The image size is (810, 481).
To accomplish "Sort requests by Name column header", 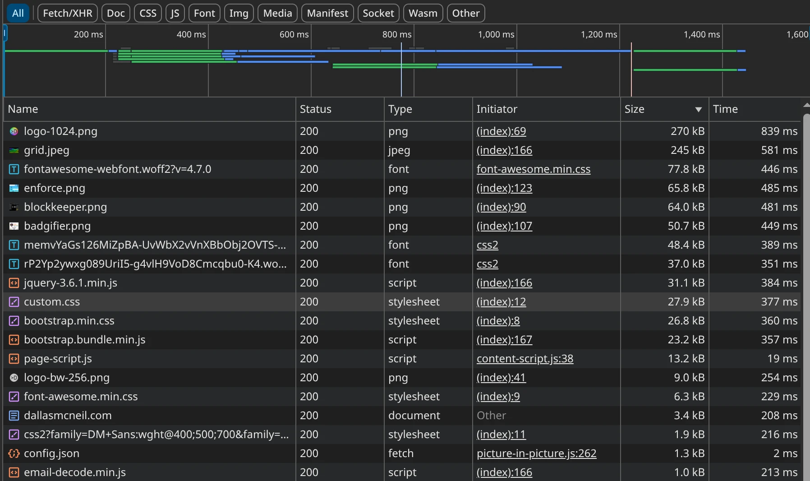I will point(23,109).
